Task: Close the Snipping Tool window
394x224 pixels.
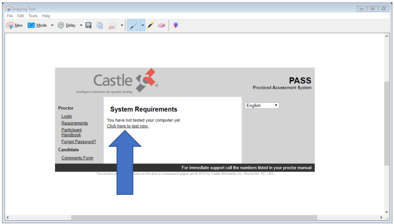Action: [384, 9]
